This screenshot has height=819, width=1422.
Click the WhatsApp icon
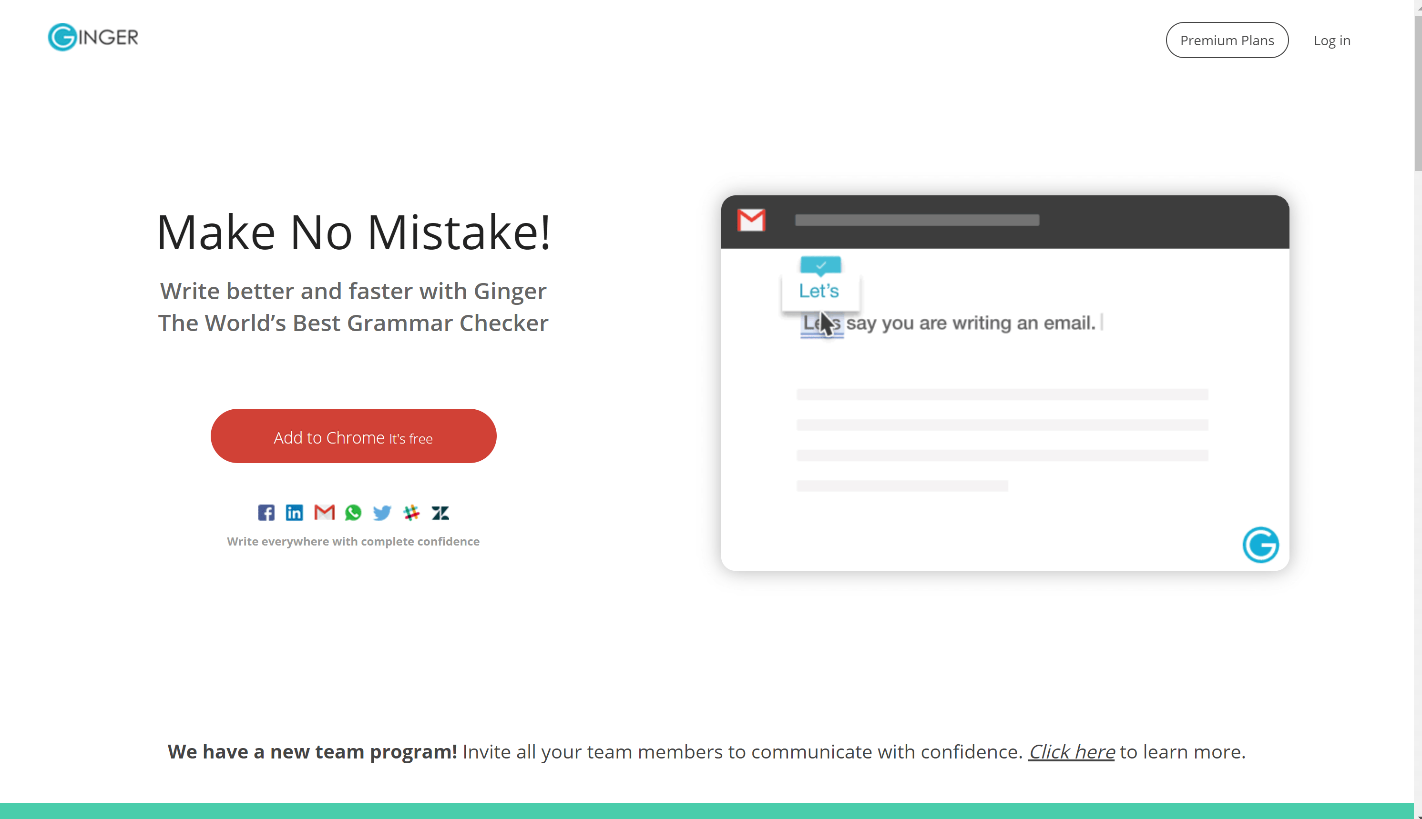353,513
